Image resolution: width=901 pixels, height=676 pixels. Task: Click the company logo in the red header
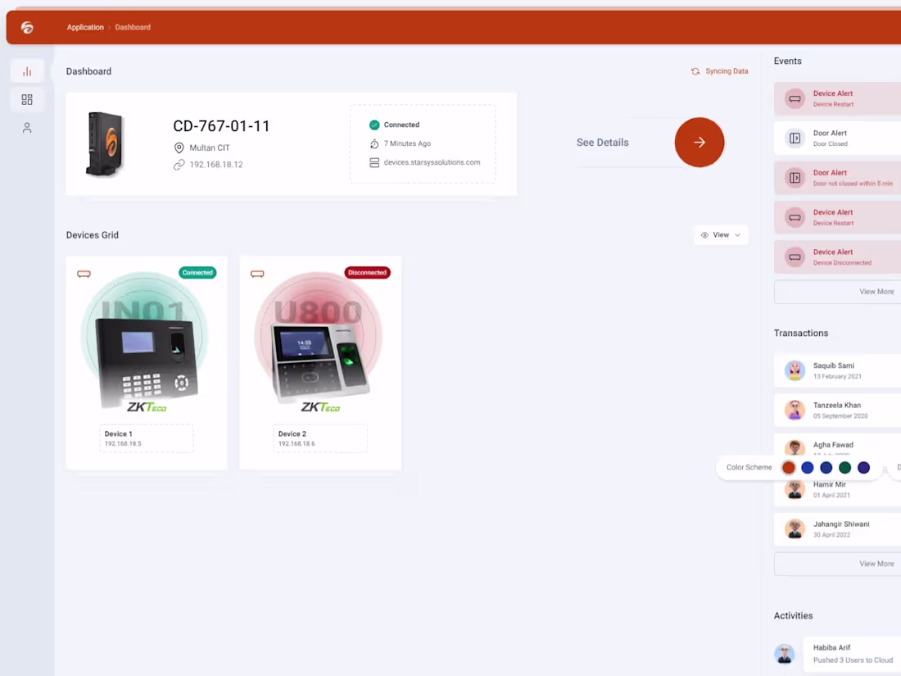click(27, 26)
